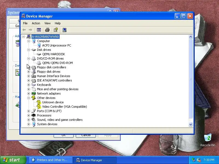Click the Processors chip icon
Image resolution: width=219 pixels, height=164 pixels.
click(x=34, y=115)
